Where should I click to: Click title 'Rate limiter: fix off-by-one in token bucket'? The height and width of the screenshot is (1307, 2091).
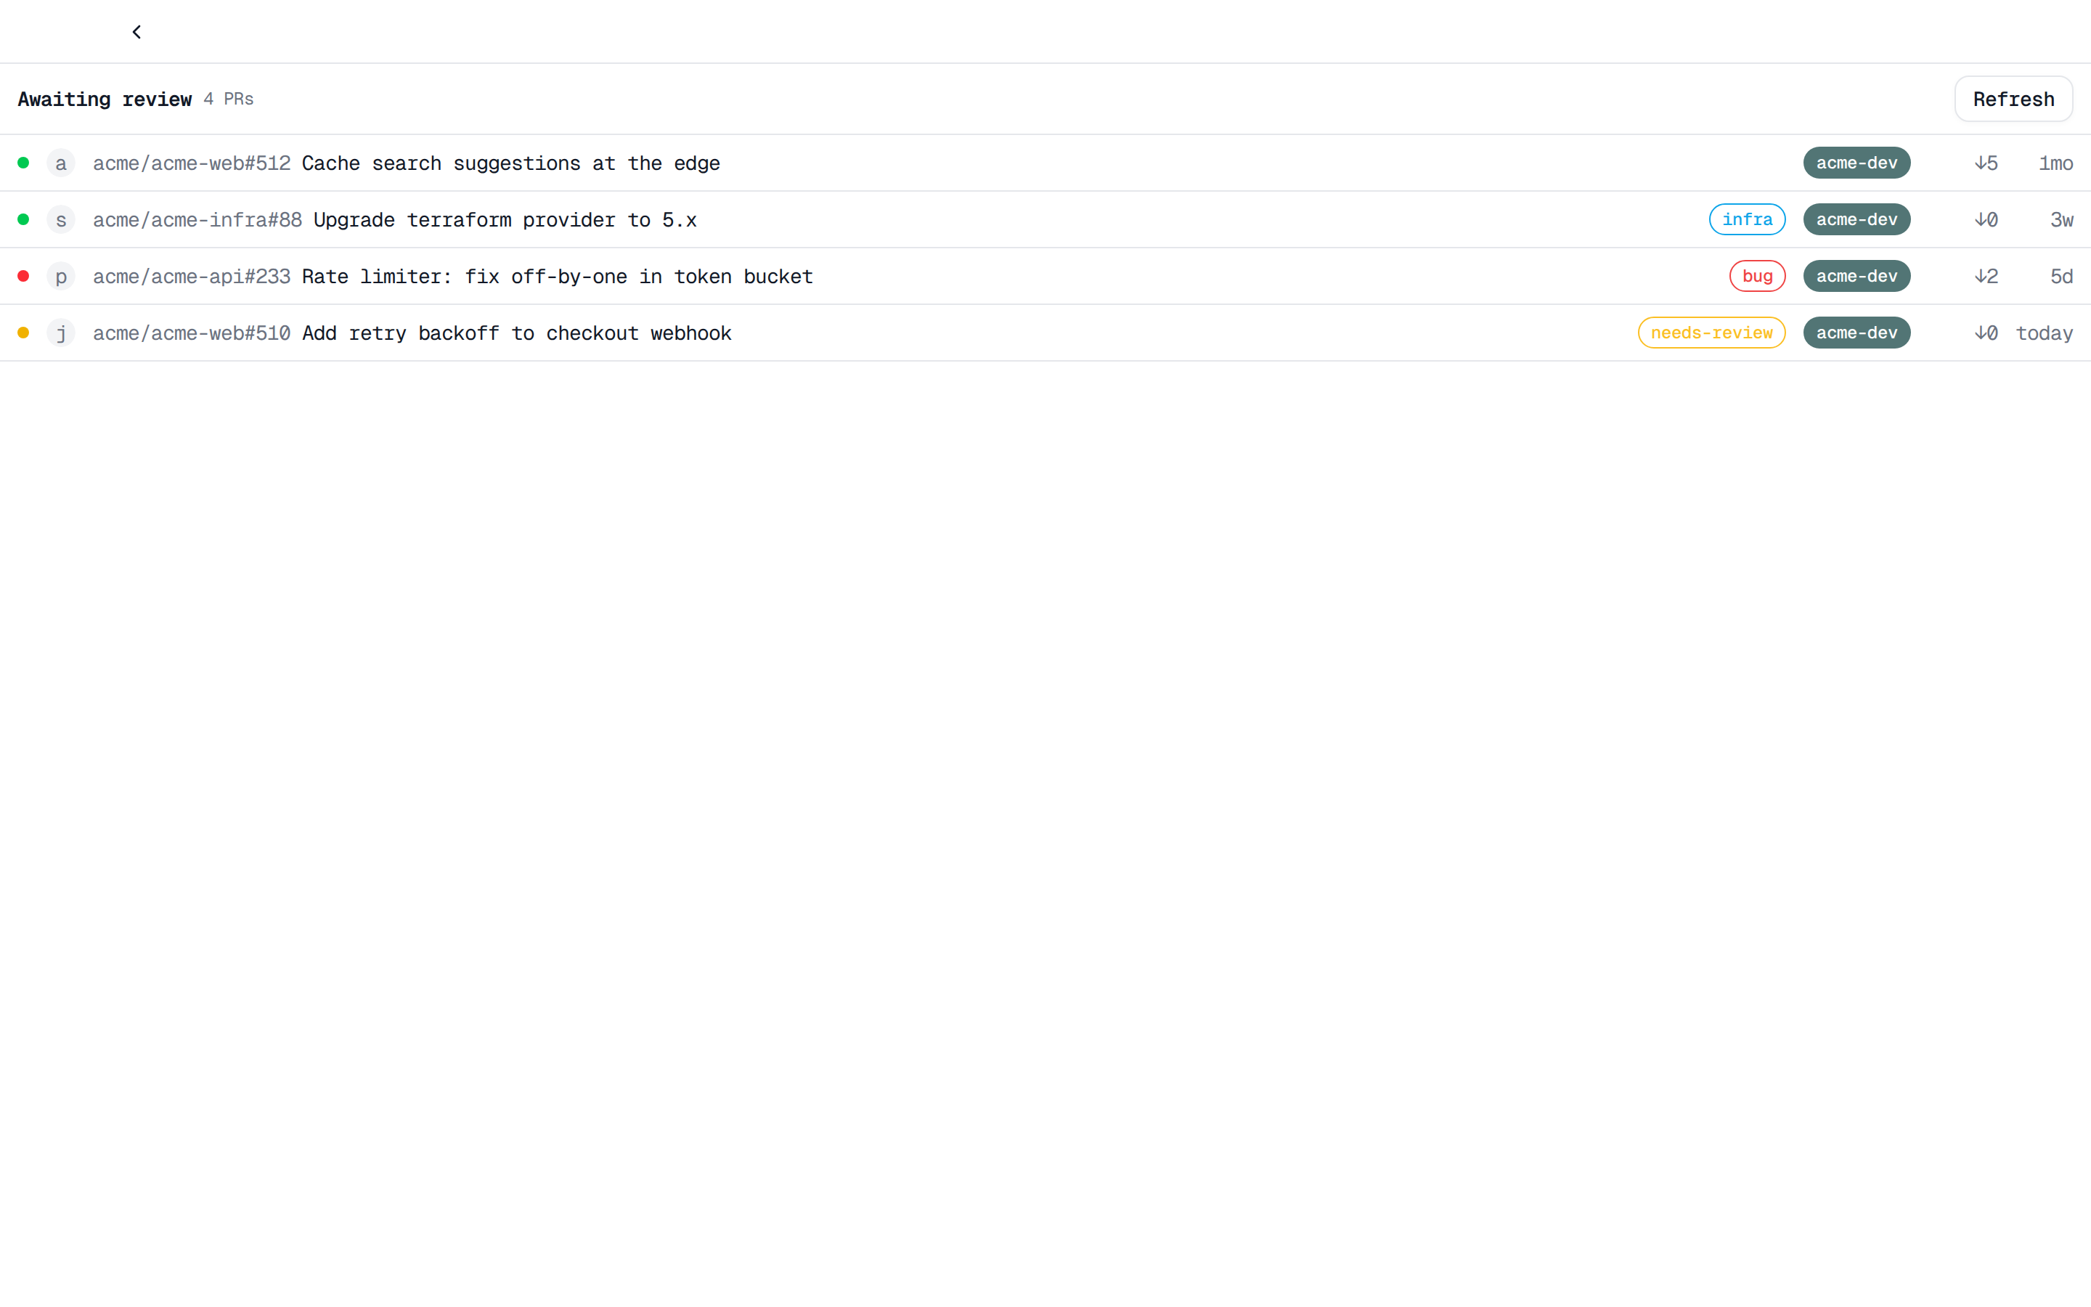558,277
